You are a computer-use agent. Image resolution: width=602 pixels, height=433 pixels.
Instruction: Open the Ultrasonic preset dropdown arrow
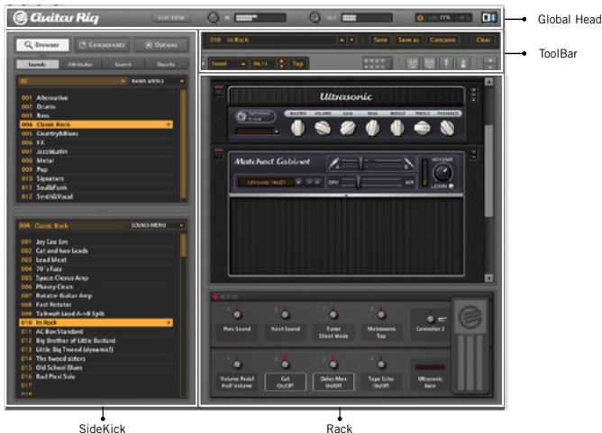(x=276, y=131)
